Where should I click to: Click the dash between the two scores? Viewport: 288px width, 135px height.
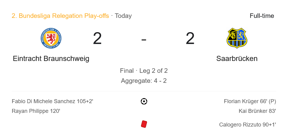(144, 39)
